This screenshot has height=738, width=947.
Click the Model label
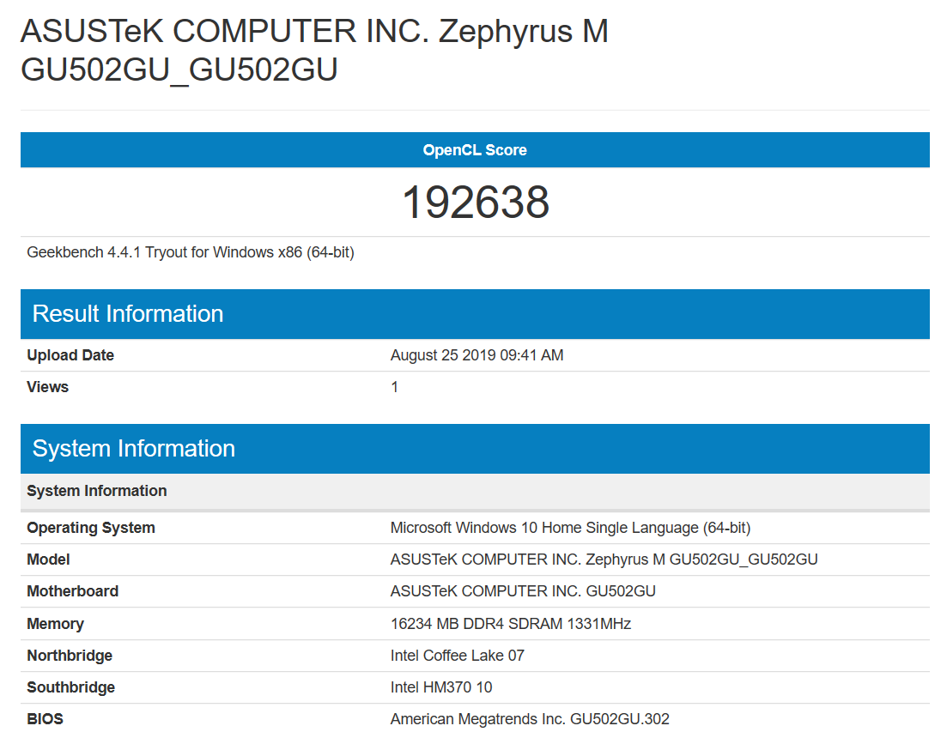click(x=48, y=560)
